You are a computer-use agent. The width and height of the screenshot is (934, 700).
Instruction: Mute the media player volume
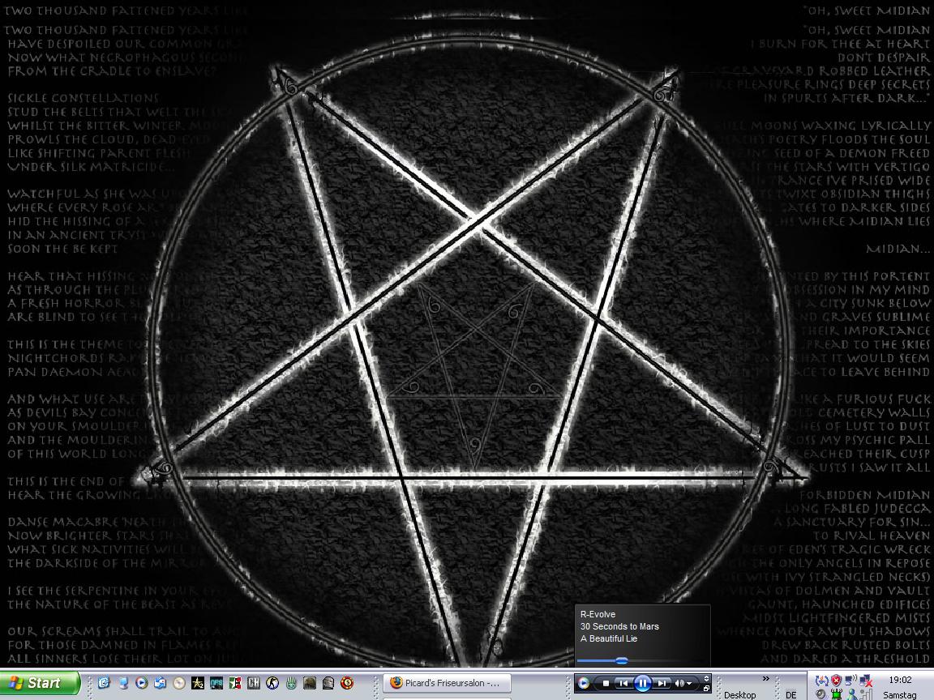pos(679,684)
